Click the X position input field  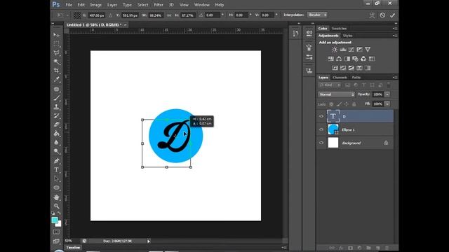[x=97, y=15]
